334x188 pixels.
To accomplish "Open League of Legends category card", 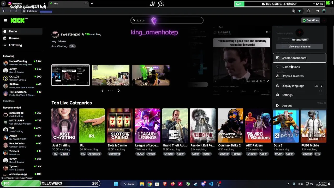I will coord(147,126).
